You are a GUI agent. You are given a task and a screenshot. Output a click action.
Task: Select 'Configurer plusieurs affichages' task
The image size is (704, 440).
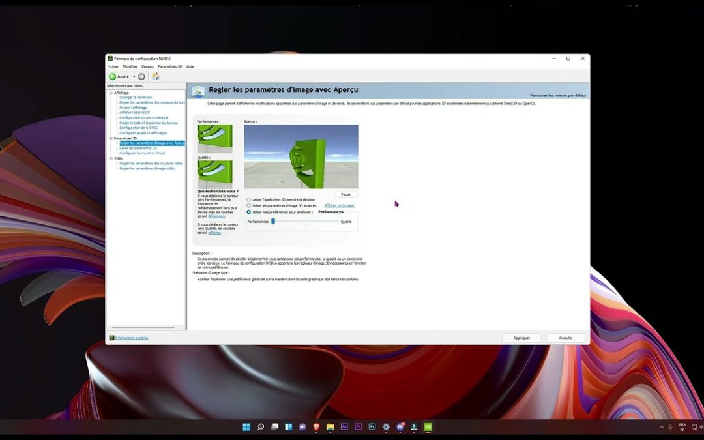tap(143, 133)
